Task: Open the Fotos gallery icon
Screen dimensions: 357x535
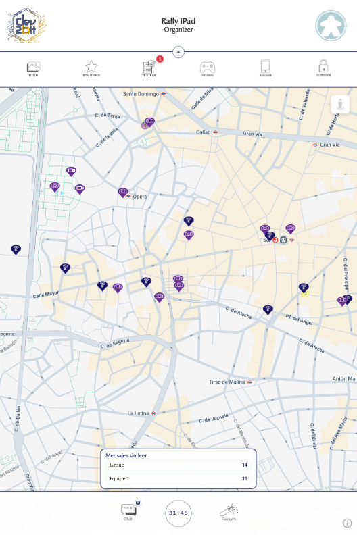Action: pyautogui.click(x=34, y=68)
